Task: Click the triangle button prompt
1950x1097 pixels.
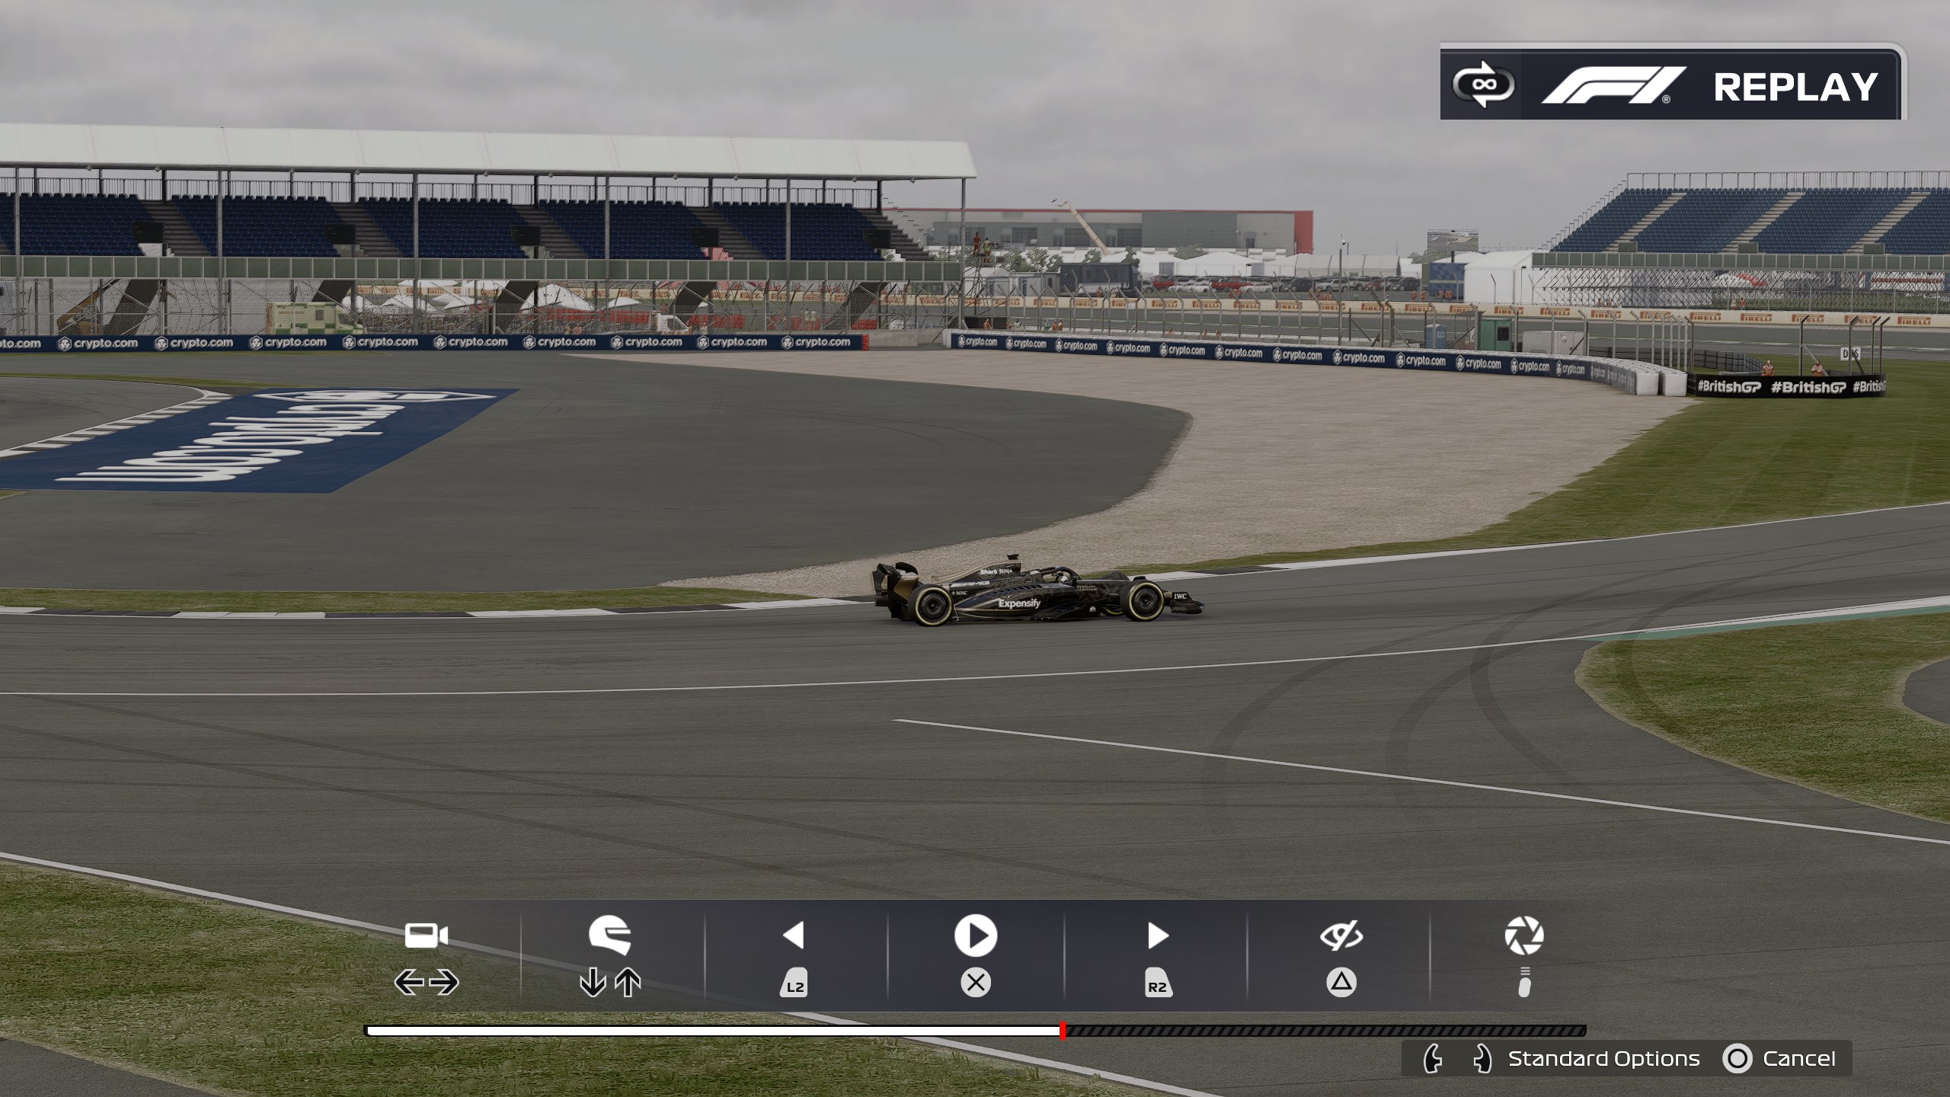Action: [1341, 983]
